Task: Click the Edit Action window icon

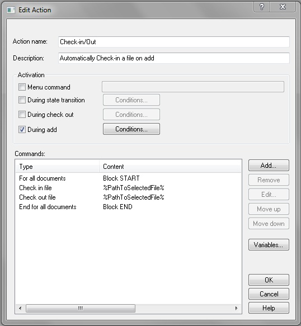Action: (x=11, y=10)
